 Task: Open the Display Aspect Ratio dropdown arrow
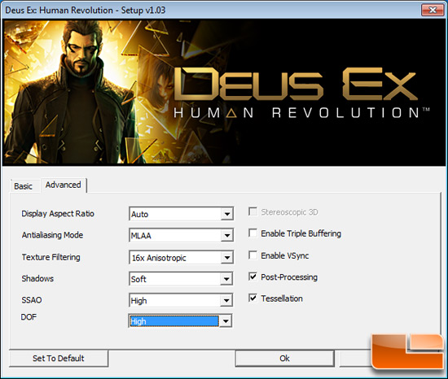point(227,214)
